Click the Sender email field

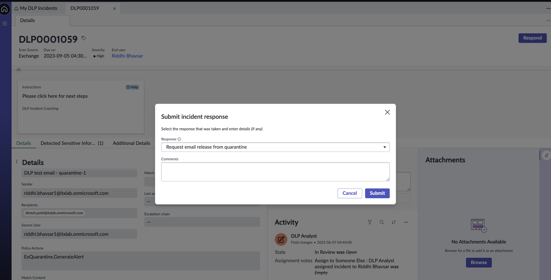[x=79, y=193]
